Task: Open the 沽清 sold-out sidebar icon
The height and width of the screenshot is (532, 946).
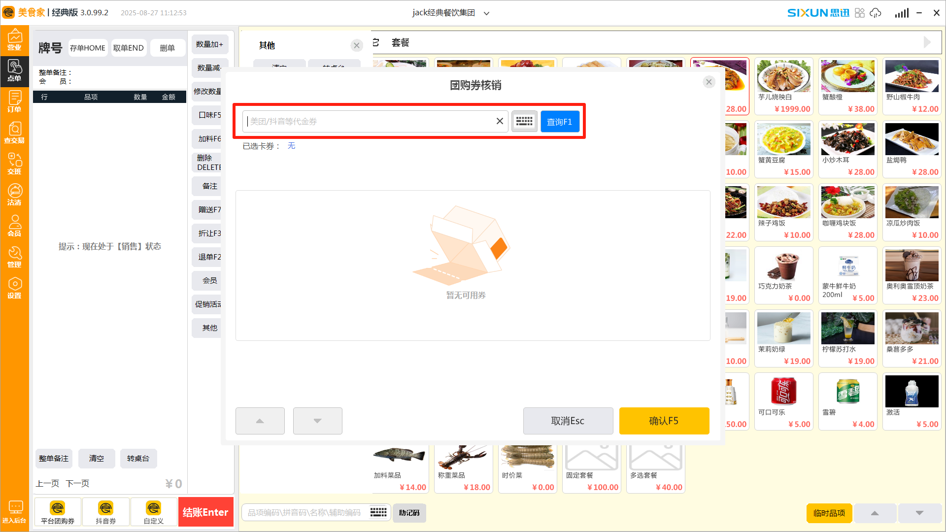Action: pos(14,195)
